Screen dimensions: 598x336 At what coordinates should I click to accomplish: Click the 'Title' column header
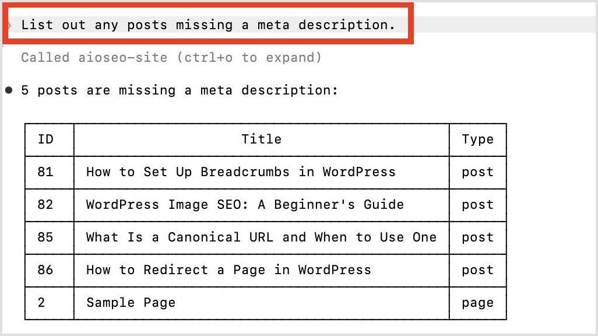[x=261, y=139]
